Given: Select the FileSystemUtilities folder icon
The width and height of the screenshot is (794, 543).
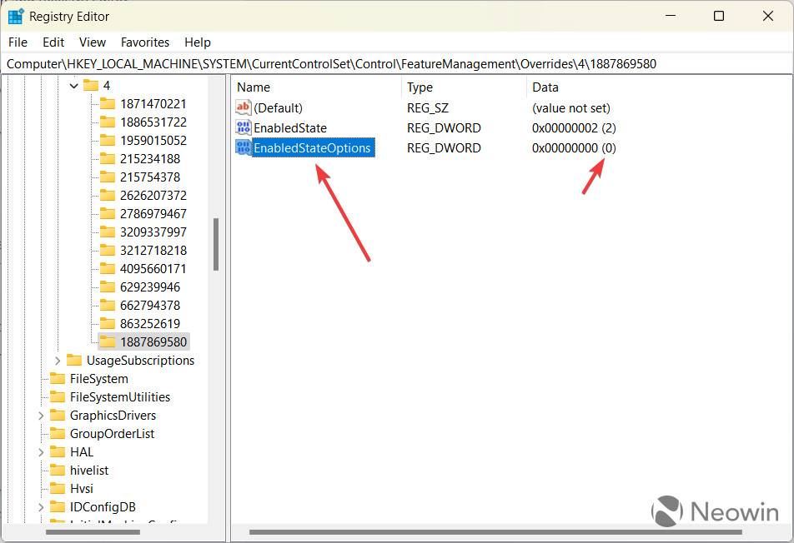Looking at the screenshot, I should pyautogui.click(x=58, y=397).
